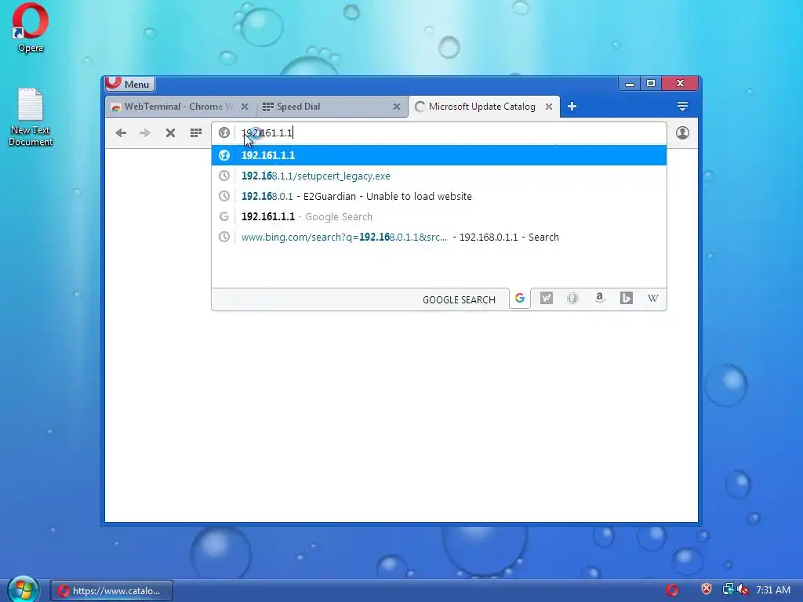Choose the setupcert_legacy.exe history suggestion
Screen dimensions: 803x602
click(439, 176)
